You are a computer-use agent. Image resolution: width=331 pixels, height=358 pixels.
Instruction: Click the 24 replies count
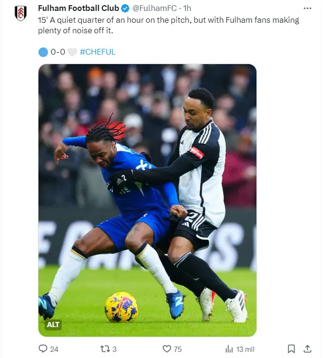54,349
